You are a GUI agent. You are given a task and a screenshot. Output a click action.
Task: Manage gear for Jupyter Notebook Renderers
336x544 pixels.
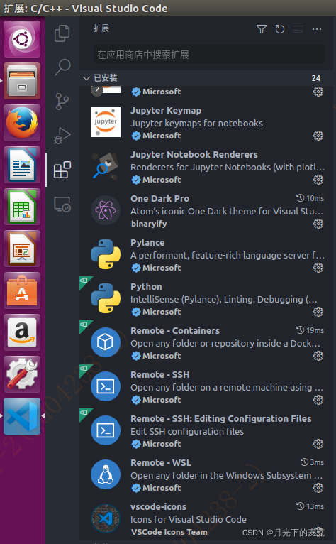coord(318,180)
